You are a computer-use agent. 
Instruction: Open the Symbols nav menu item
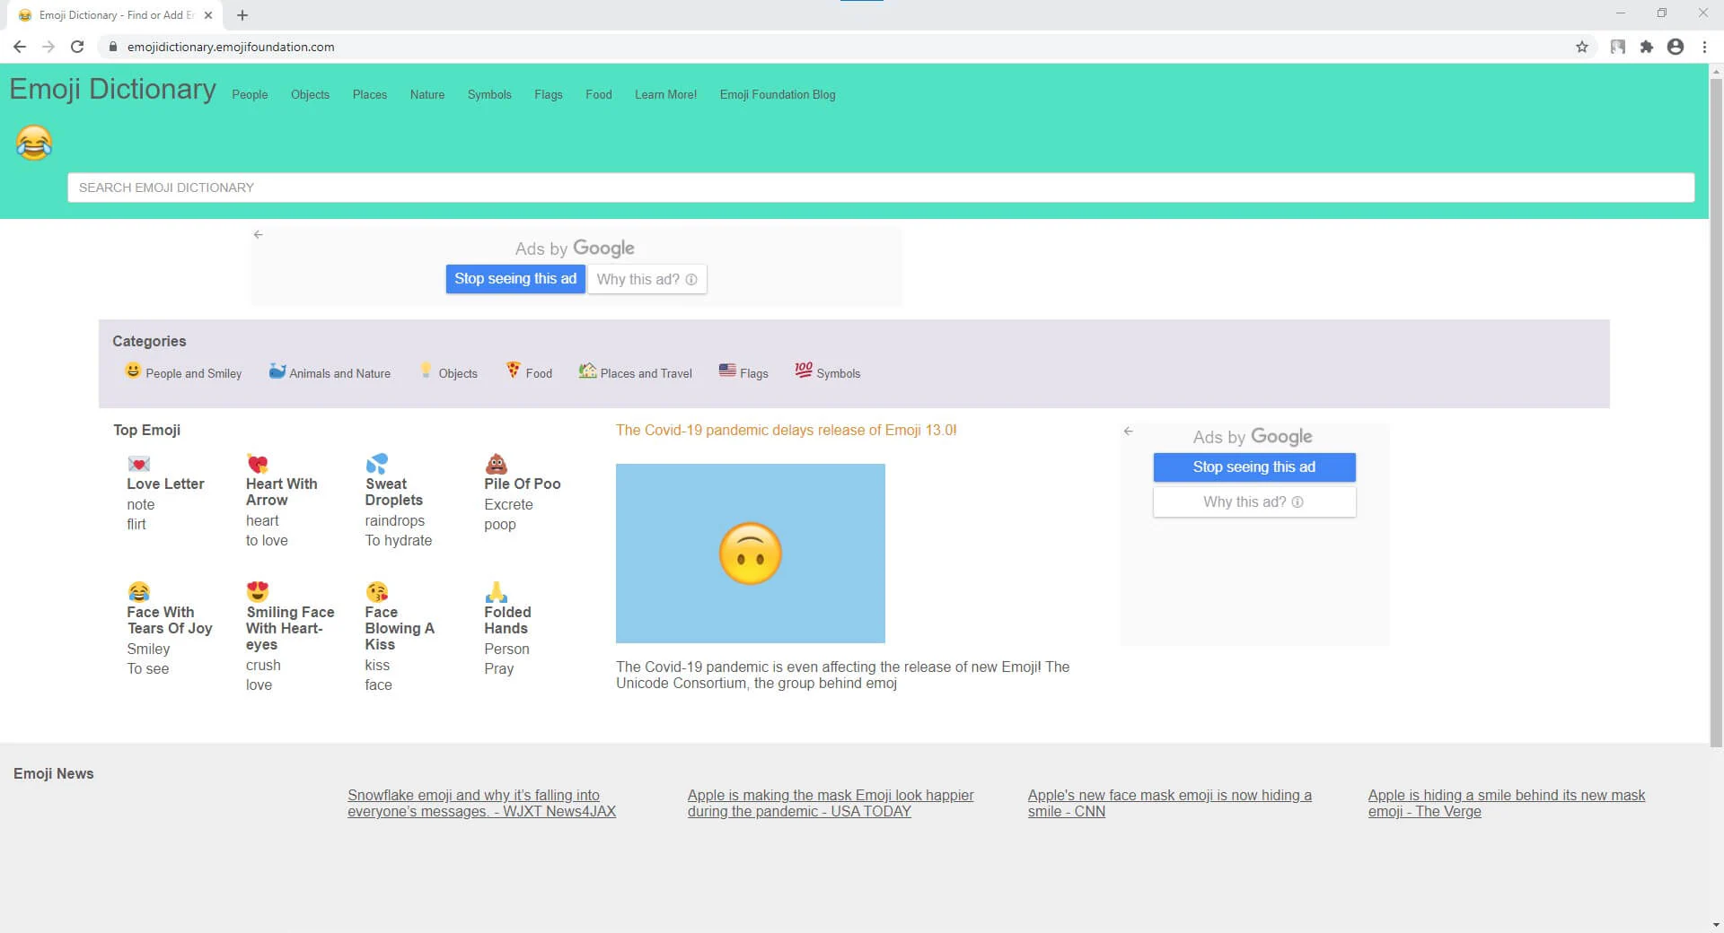click(489, 94)
